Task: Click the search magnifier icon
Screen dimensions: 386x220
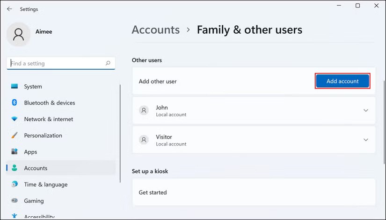Action: [x=108, y=63]
